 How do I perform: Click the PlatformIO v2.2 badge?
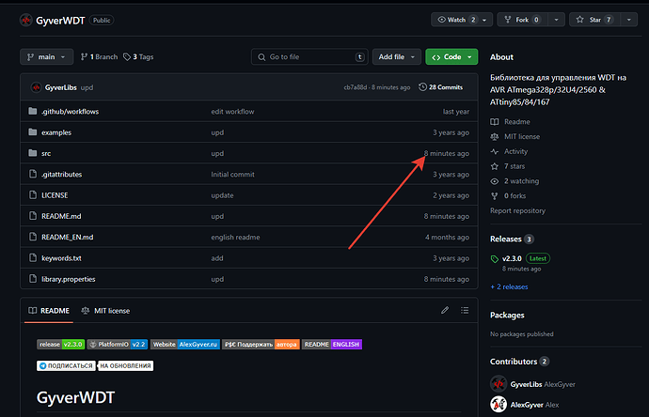click(x=118, y=345)
